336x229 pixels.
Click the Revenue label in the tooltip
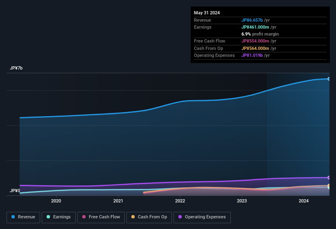click(x=203, y=20)
